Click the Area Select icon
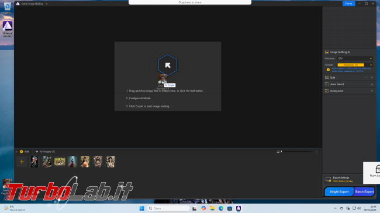The height and width of the screenshot is (213, 380). pos(327,84)
